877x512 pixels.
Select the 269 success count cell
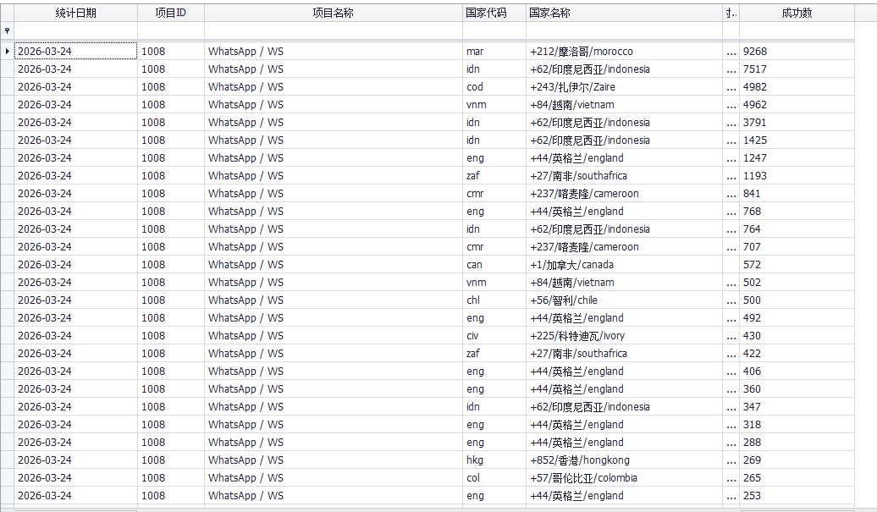pyautogui.click(x=797, y=460)
